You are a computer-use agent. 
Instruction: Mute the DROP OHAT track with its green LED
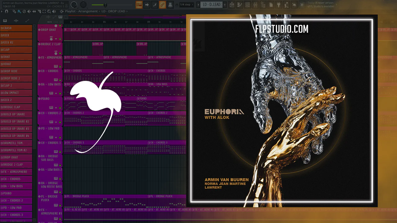pos(60,39)
